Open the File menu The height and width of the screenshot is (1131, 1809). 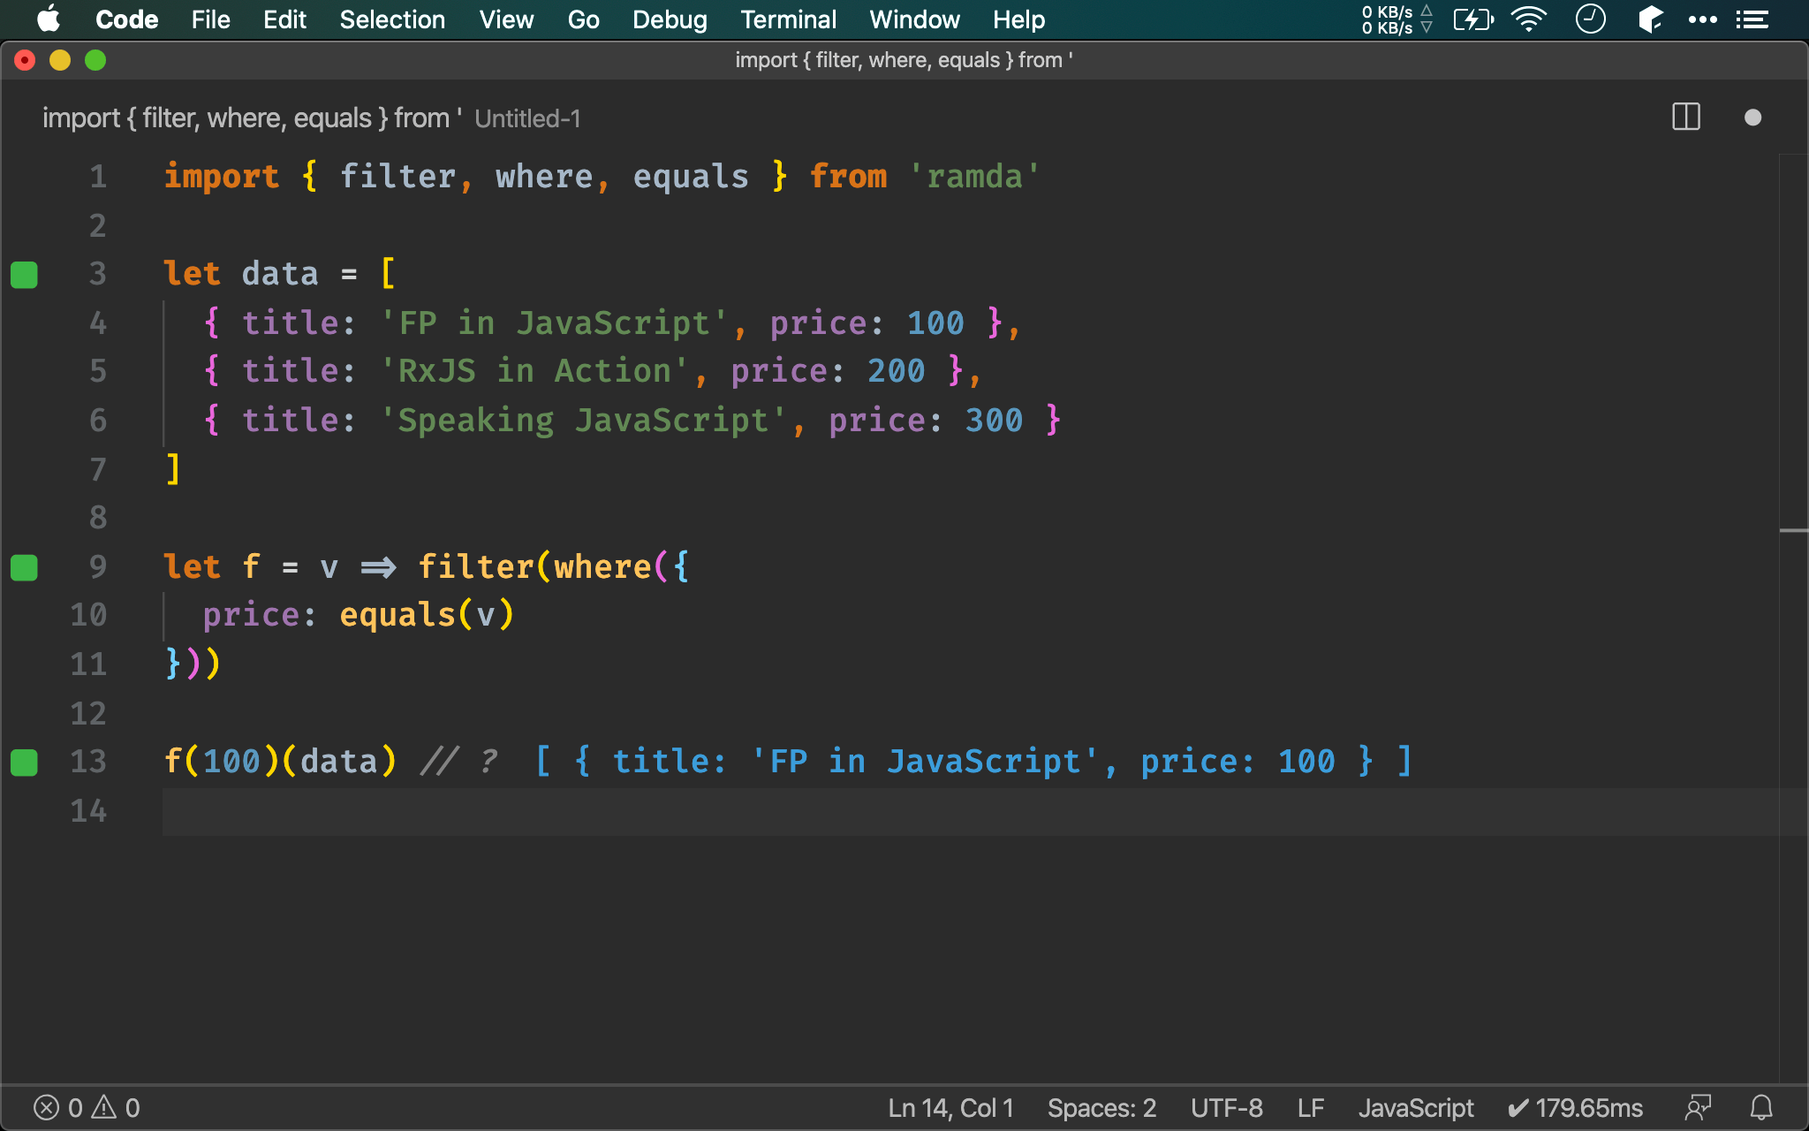pos(210,19)
